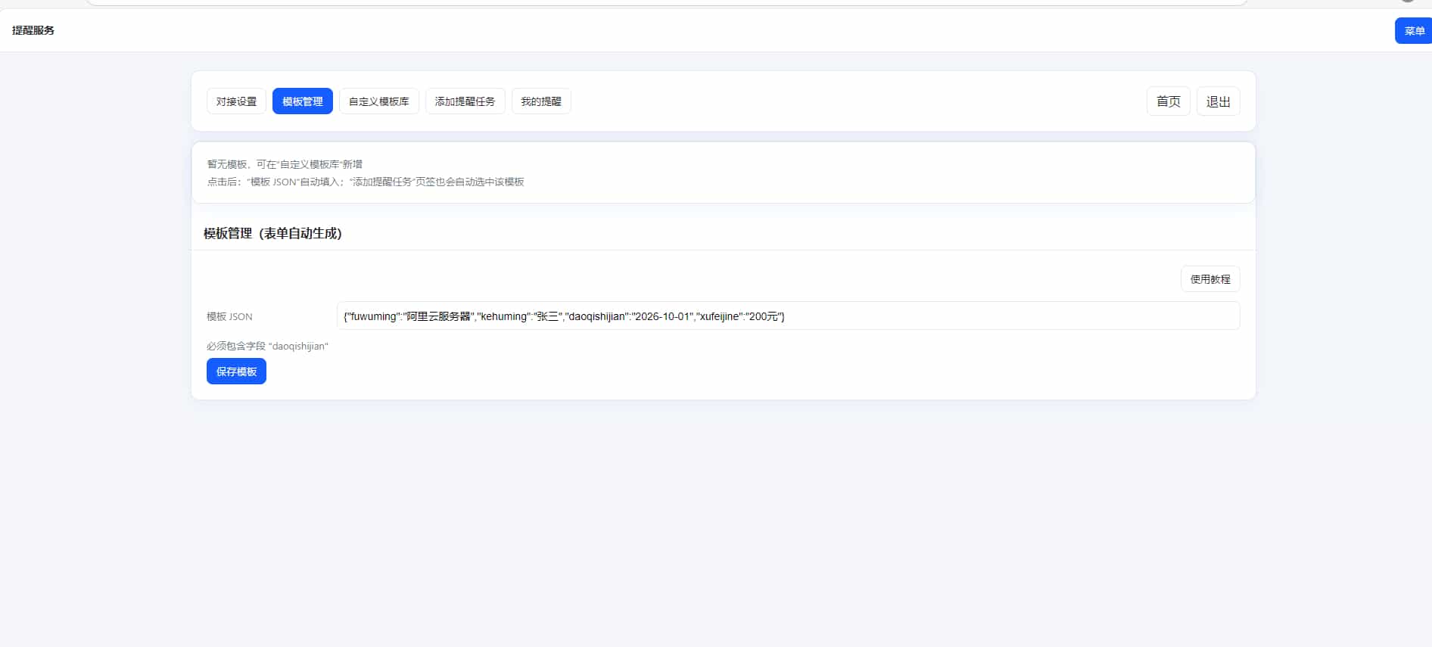Image resolution: width=1432 pixels, height=647 pixels.
Task: Switch to the 自定义模板库 tab
Action: tap(378, 101)
